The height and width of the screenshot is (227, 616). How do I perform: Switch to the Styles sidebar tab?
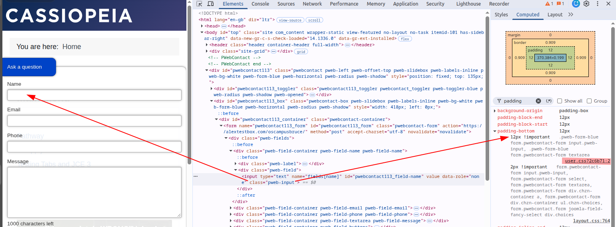pyautogui.click(x=501, y=15)
